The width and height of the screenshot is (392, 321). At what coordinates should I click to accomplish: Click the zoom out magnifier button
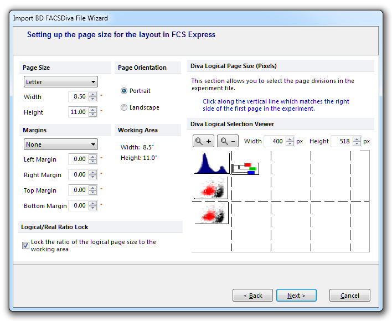228,141
